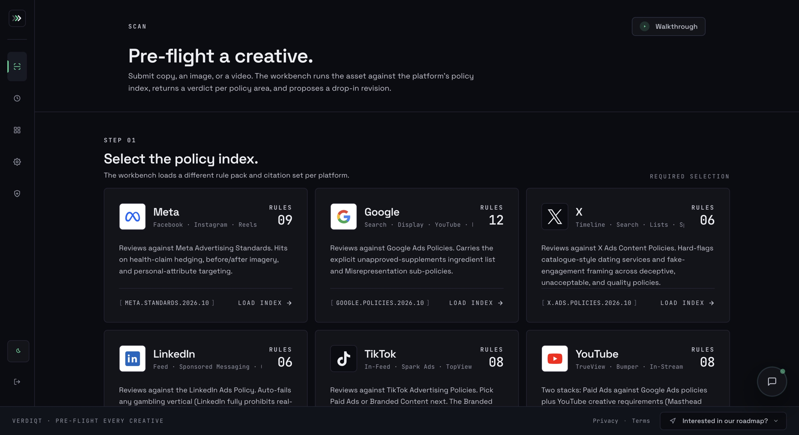
Task: Expand the 'Interested in our roadmap?' dropdown
Action: [723, 421]
